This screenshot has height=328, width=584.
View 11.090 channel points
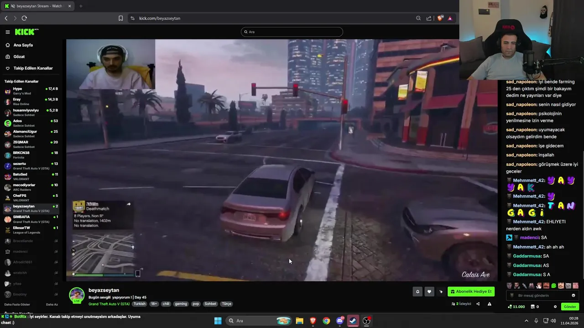[516, 307]
